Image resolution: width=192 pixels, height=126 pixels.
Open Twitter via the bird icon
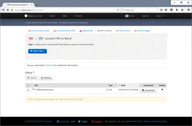pos(79,121)
